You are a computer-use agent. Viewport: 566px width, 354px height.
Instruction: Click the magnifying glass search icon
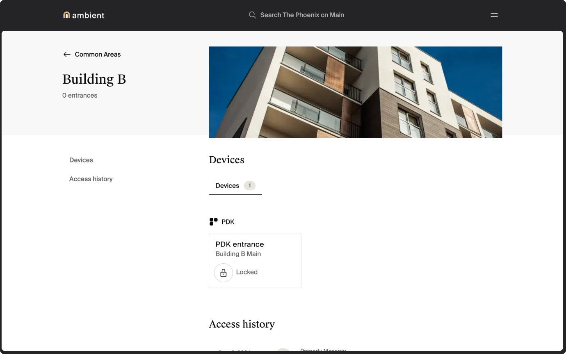point(252,15)
